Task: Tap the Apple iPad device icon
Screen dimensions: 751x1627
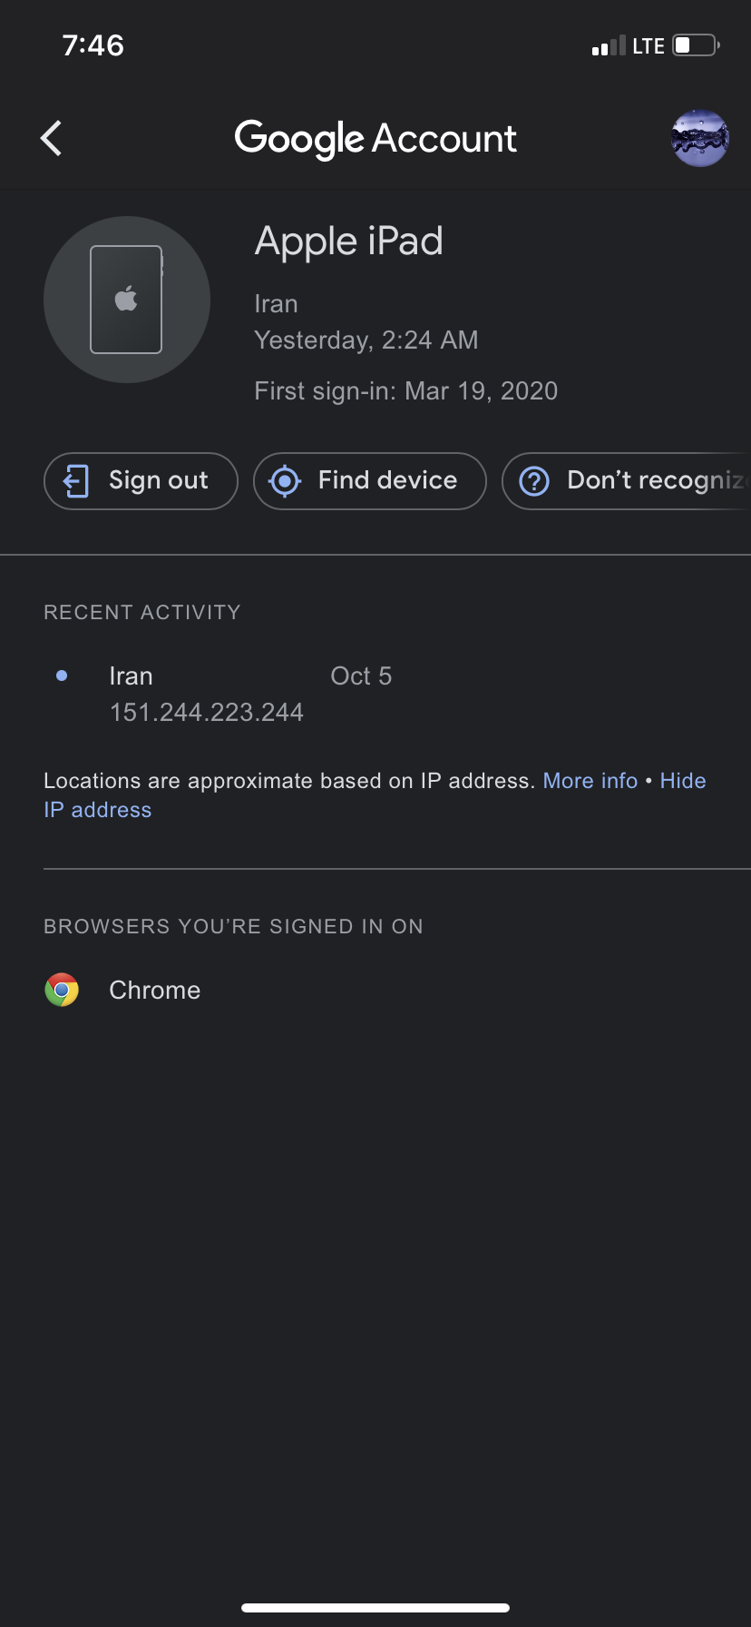Action: click(x=127, y=300)
